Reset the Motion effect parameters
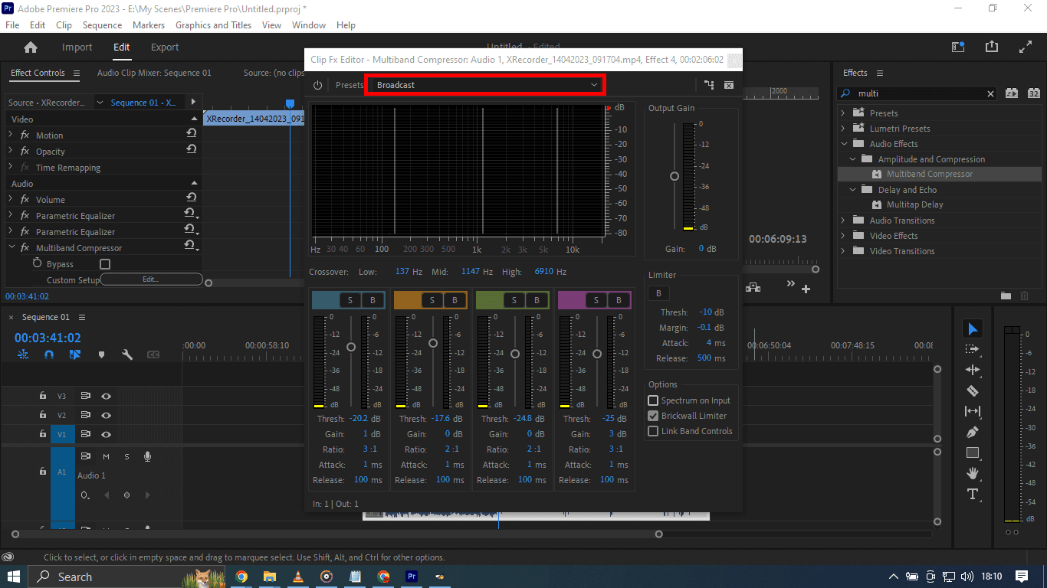Image resolution: width=1047 pixels, height=588 pixels. tap(191, 133)
